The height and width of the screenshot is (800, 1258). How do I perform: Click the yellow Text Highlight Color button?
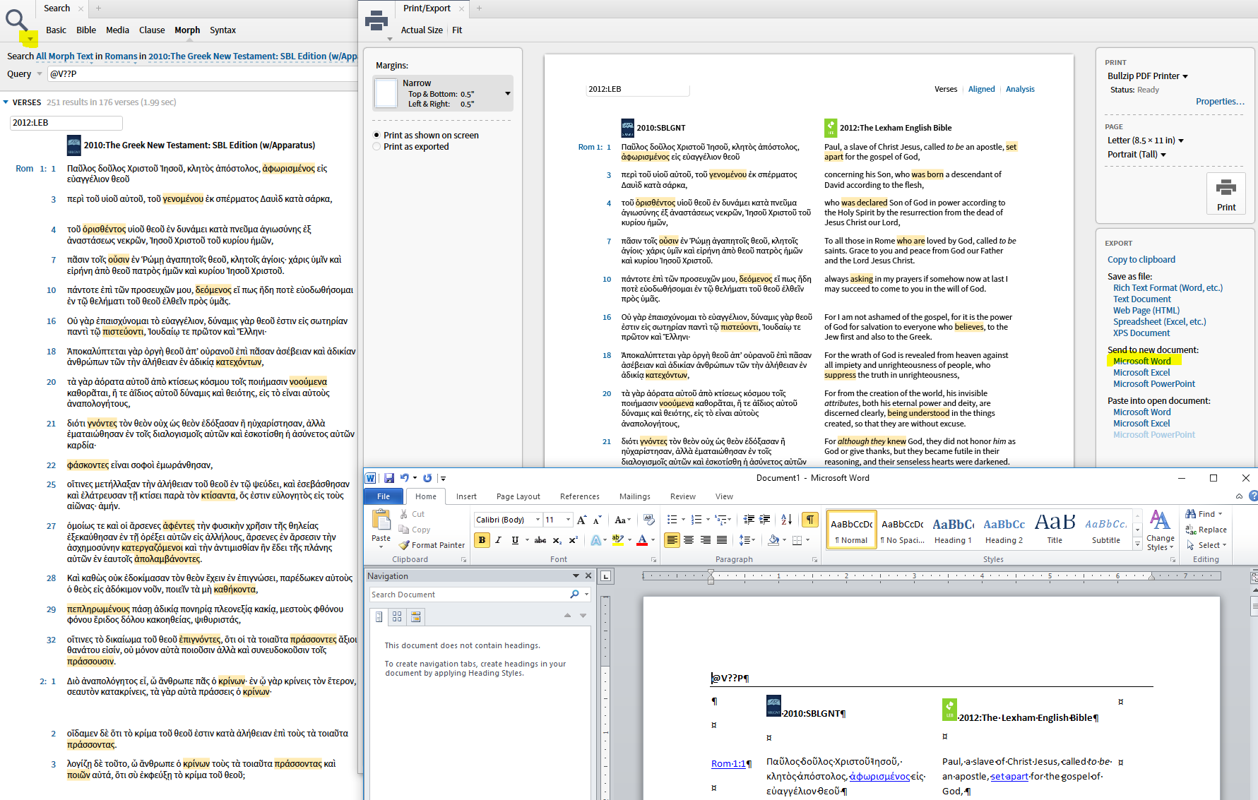[x=617, y=540]
